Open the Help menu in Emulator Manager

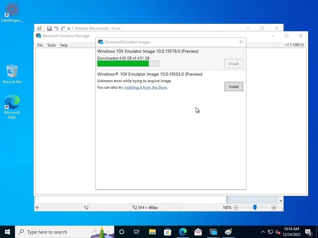click(x=64, y=45)
